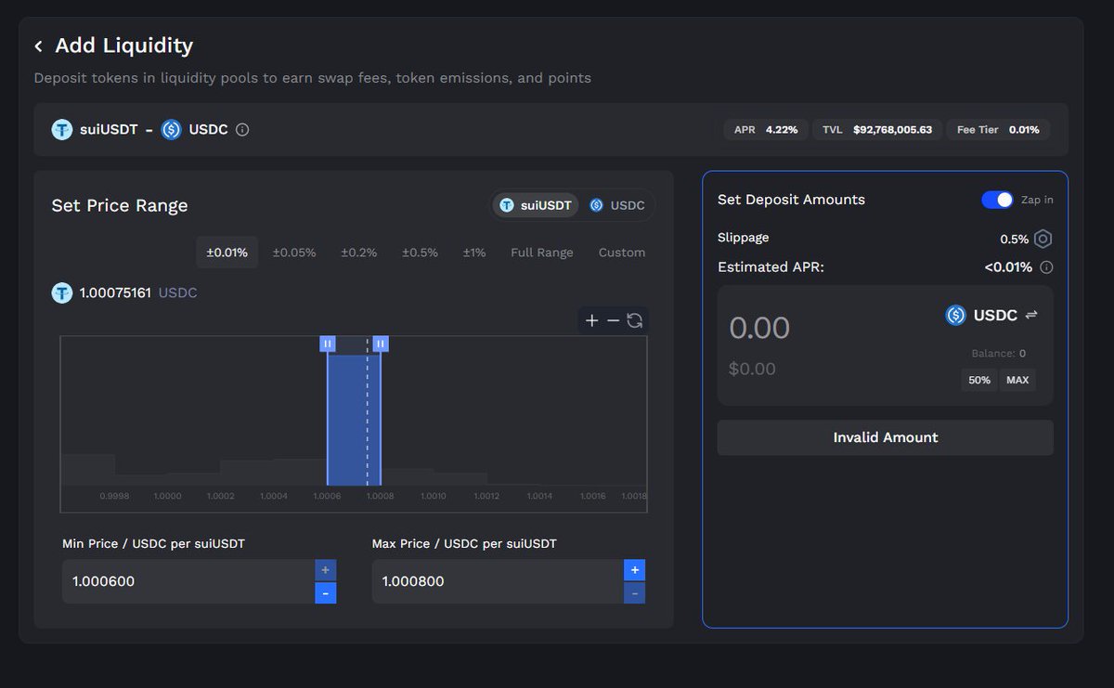Click the Fee Tier 0.01% badge

click(x=998, y=130)
